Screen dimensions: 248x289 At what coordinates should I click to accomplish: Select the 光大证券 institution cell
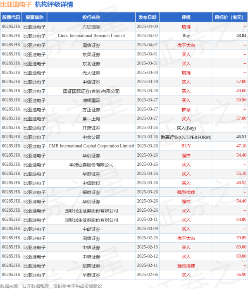click(91, 73)
